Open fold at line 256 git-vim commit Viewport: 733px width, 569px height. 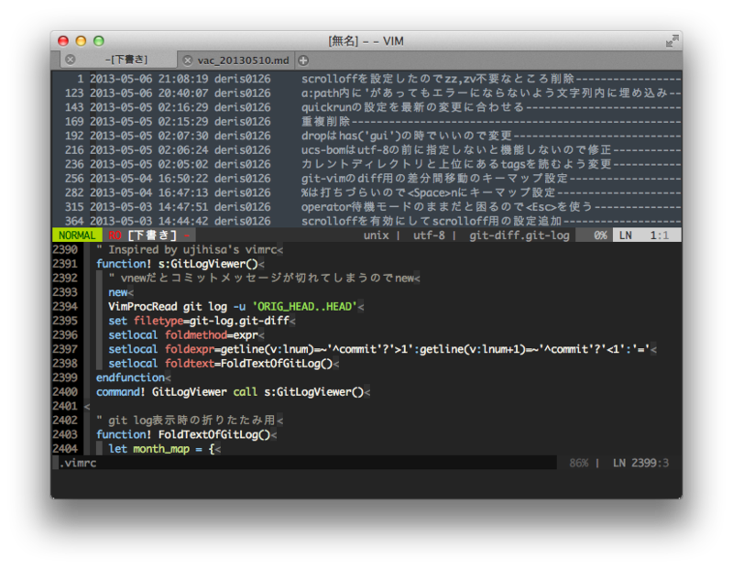[x=366, y=178]
